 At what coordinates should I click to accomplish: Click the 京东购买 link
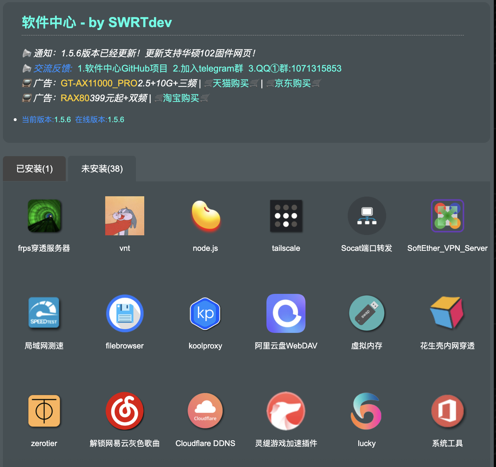pos(293,83)
